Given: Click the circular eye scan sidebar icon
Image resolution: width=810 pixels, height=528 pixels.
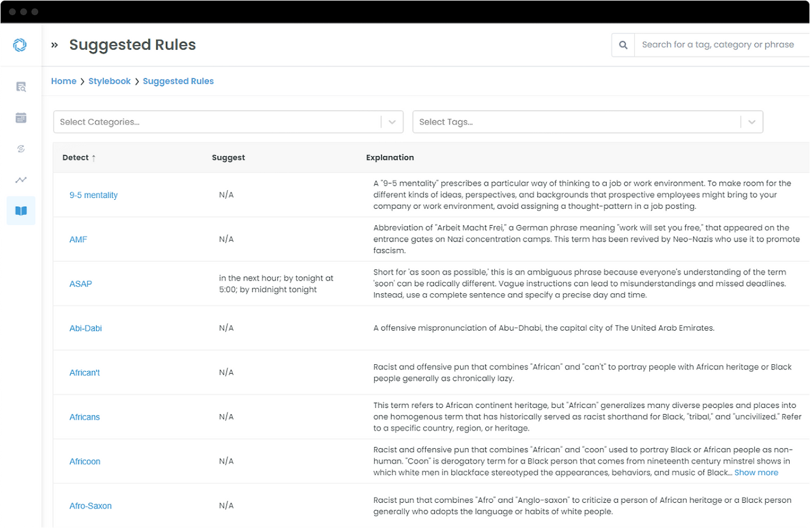Looking at the screenshot, I should pos(21,149).
